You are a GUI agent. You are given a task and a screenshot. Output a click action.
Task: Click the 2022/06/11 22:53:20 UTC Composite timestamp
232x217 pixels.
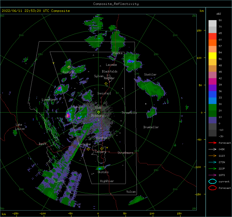(36, 11)
